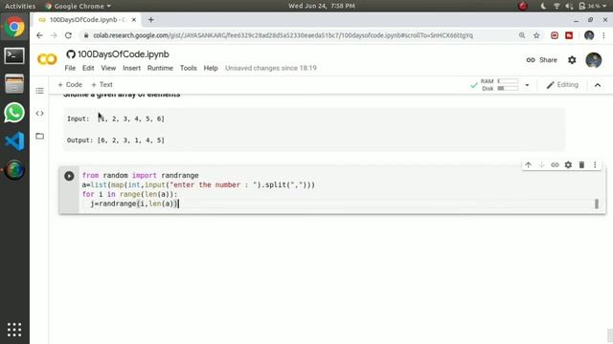This screenshot has width=613, height=344.
Task: Move cell down arrow
Action: pyautogui.click(x=541, y=165)
